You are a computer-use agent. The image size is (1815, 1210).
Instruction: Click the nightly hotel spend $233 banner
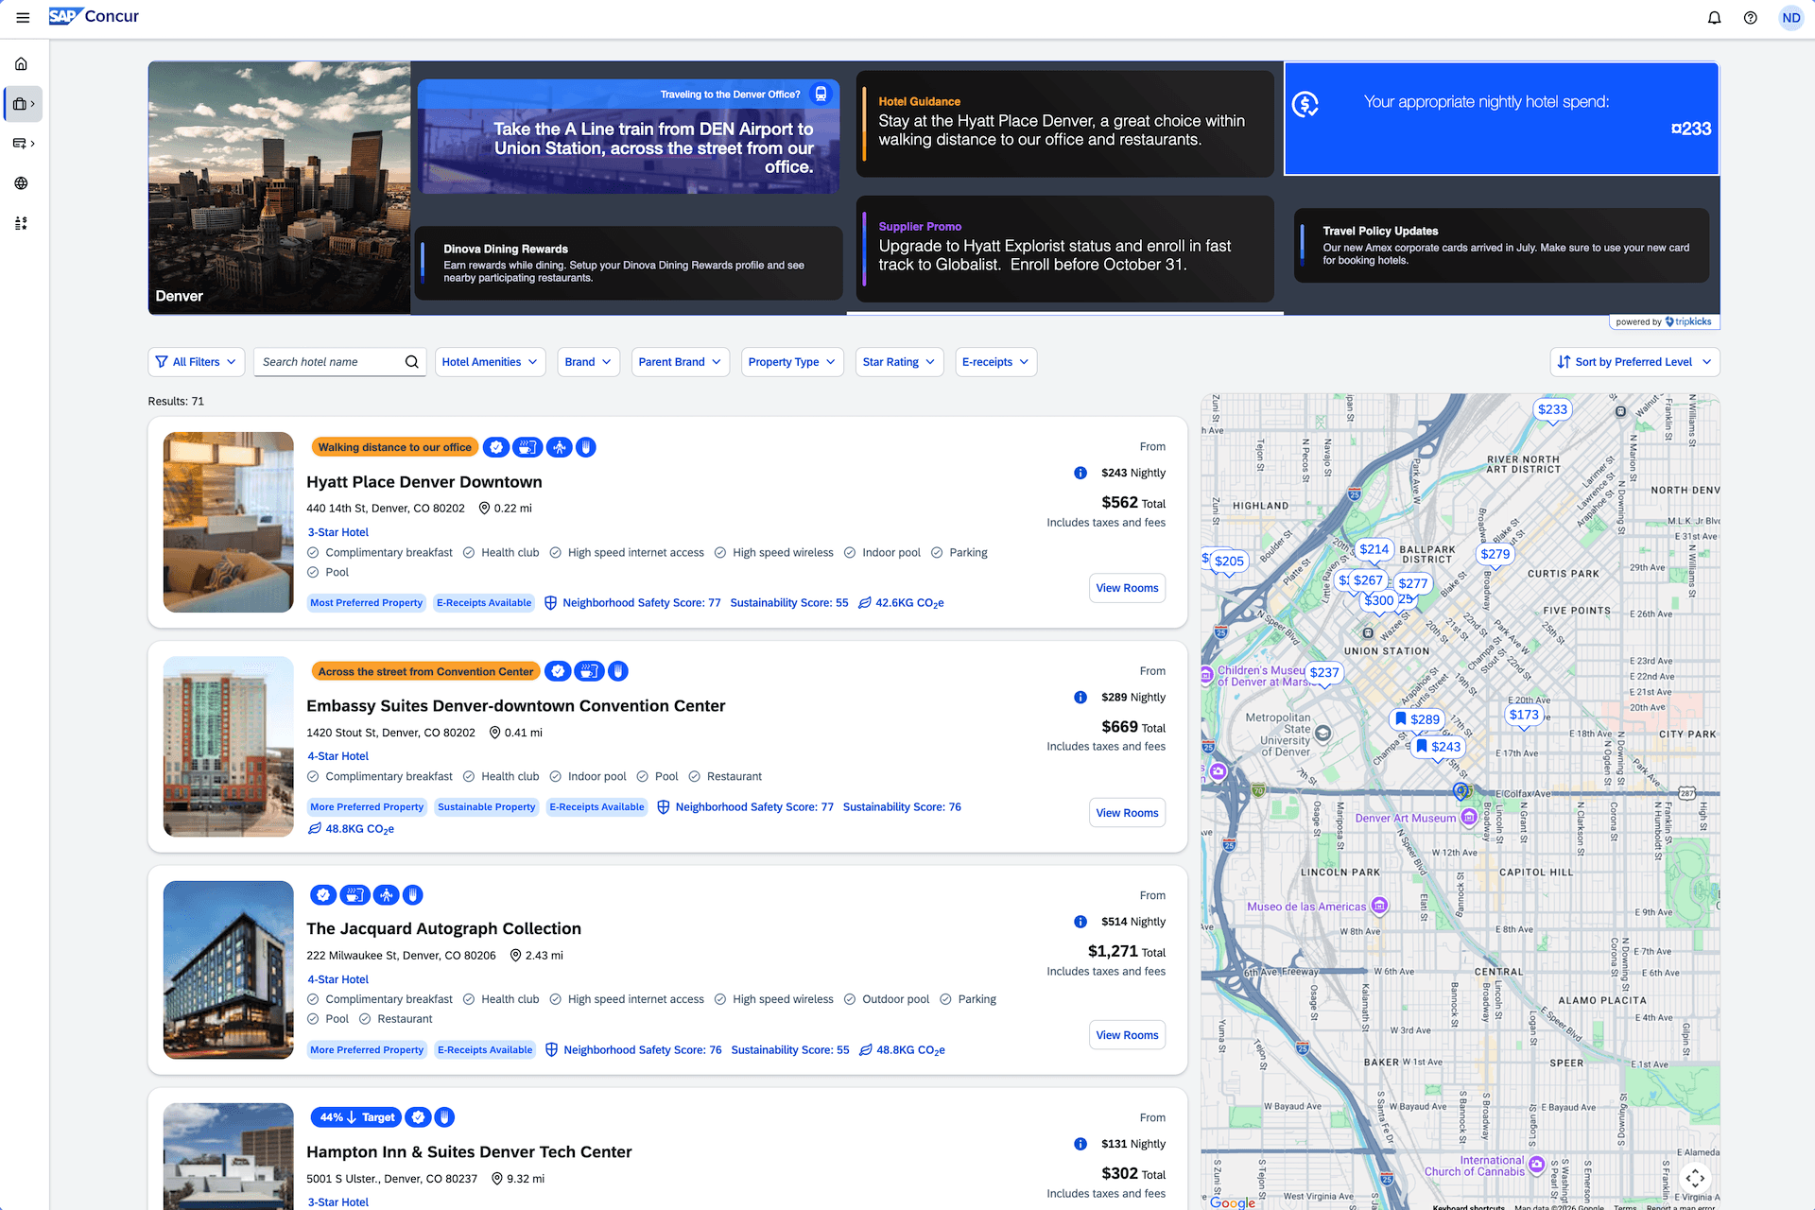[x=1500, y=118]
